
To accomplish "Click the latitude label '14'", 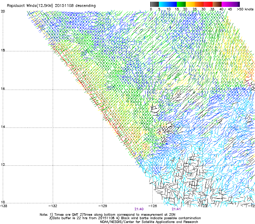I will pyautogui.click(x=3, y=127).
